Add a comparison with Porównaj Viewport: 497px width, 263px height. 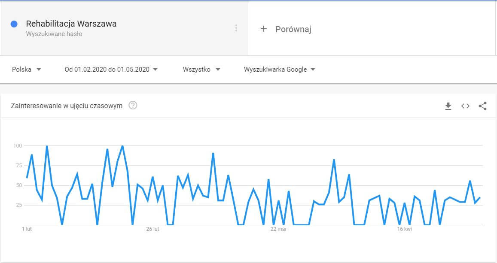[286, 29]
